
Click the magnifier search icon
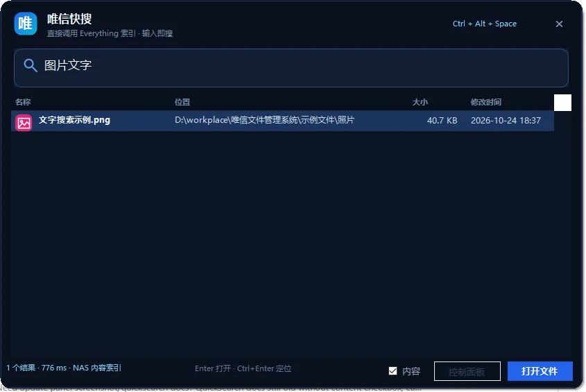pos(31,65)
